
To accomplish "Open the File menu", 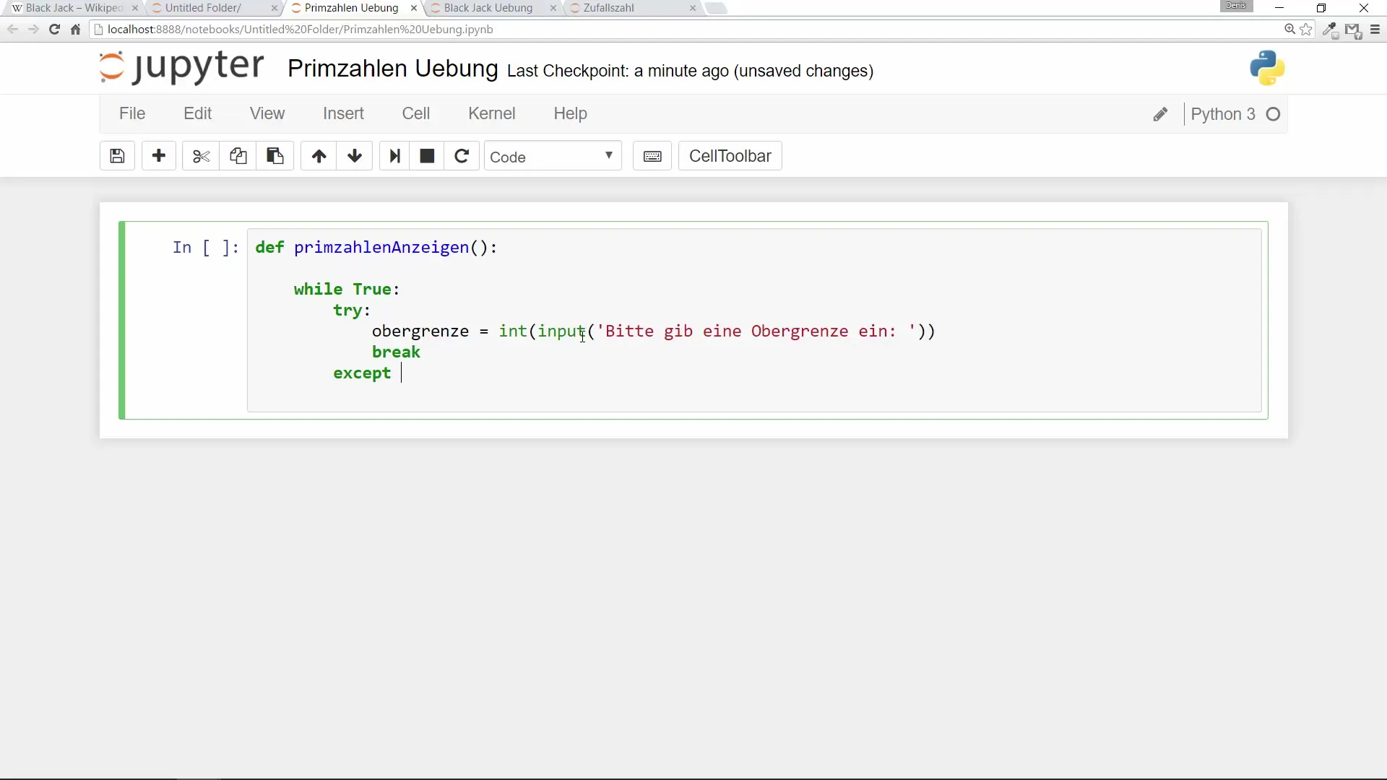I will 132,113.
